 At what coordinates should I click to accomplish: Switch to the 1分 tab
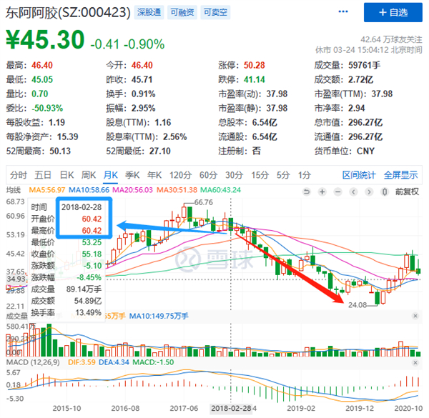pyautogui.click(x=305, y=175)
